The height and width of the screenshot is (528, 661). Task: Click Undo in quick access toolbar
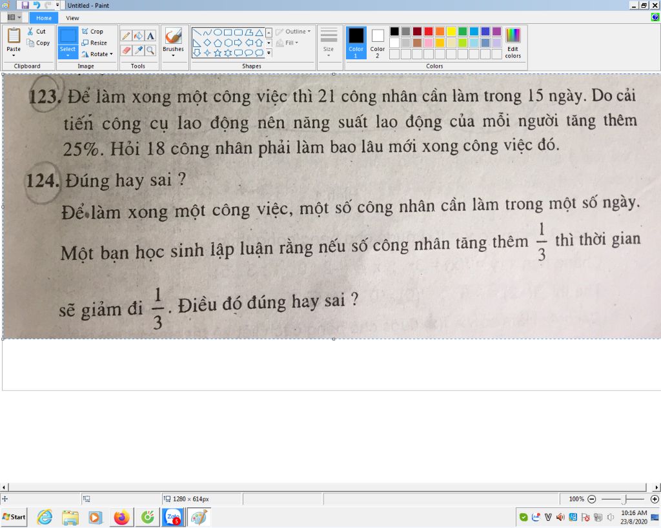pyautogui.click(x=37, y=5)
